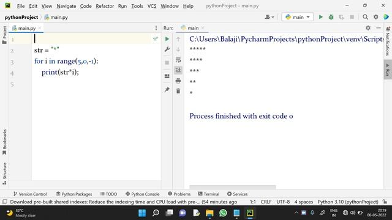Open the Python Packages tool window
392x220 pixels.
click(74, 194)
